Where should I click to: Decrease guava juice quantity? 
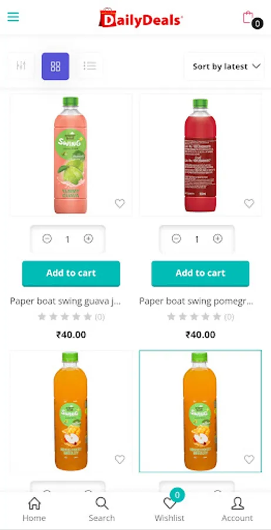pos(47,239)
